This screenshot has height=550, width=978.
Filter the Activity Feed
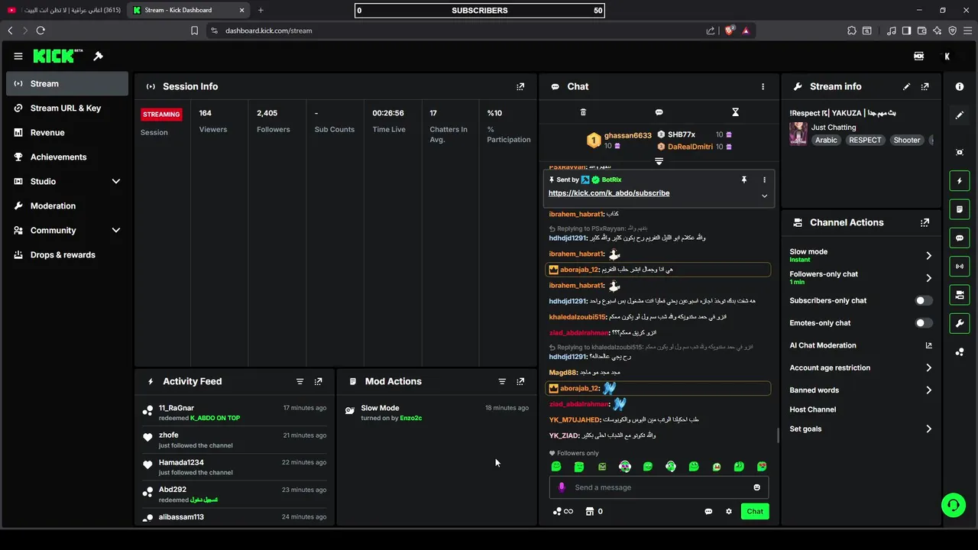300,381
